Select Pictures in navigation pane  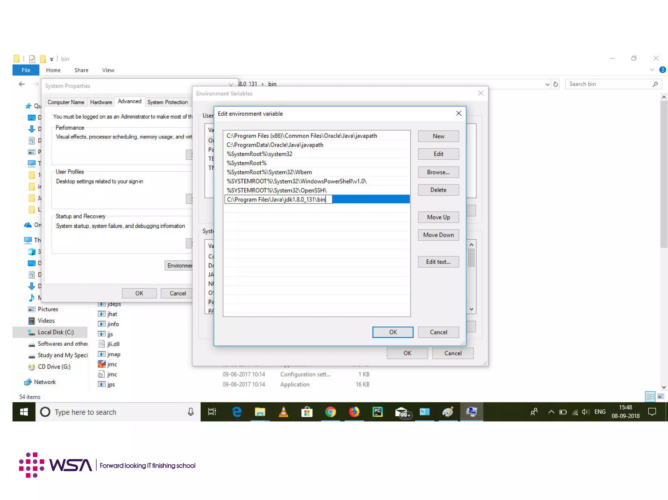(x=48, y=309)
